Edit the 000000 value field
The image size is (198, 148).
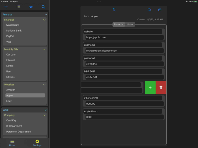pyautogui.click(x=124, y=104)
